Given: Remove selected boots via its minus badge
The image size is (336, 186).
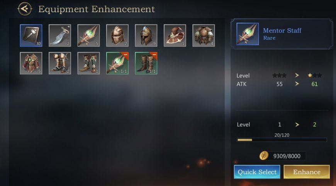Looking at the screenshot, I should [x=154, y=55].
